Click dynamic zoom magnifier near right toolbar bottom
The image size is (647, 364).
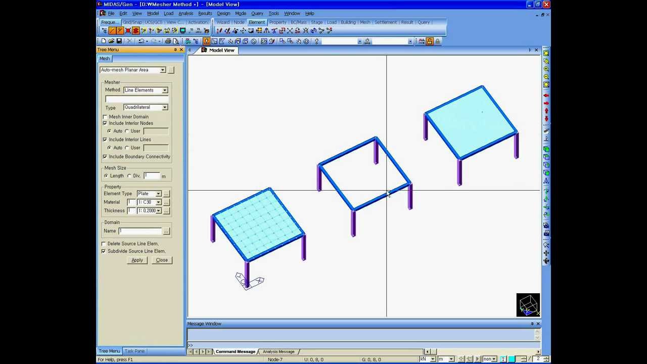point(546,245)
